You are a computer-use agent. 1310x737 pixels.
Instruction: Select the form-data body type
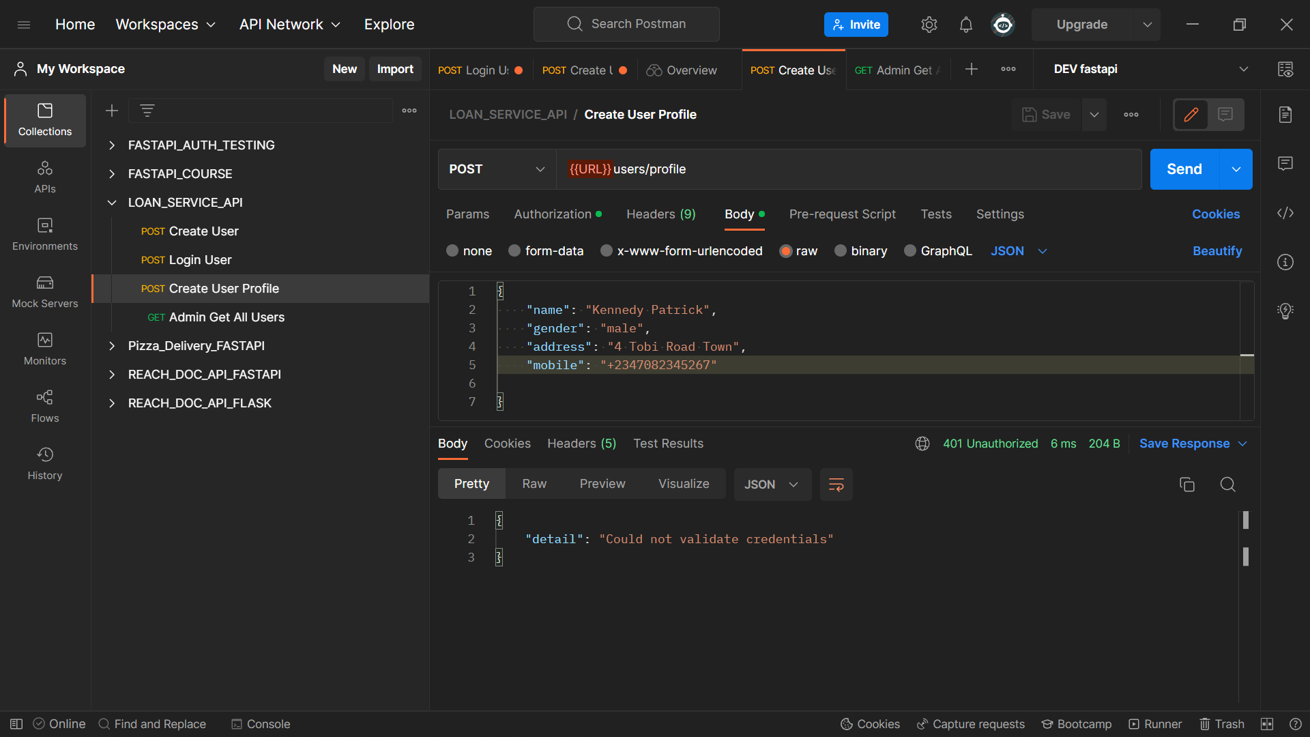(554, 250)
